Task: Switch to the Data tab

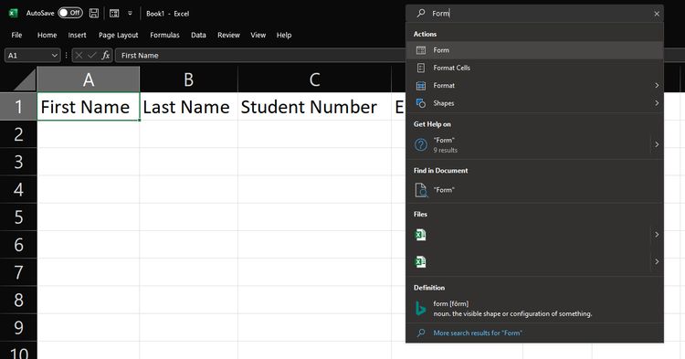Action: (198, 35)
